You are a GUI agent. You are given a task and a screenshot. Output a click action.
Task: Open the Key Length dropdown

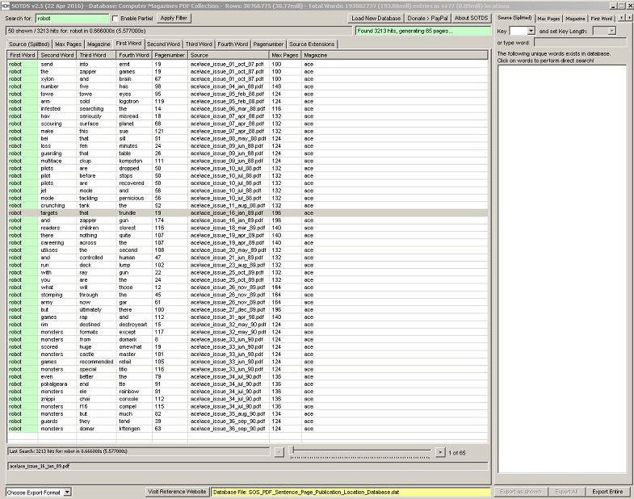point(611,31)
